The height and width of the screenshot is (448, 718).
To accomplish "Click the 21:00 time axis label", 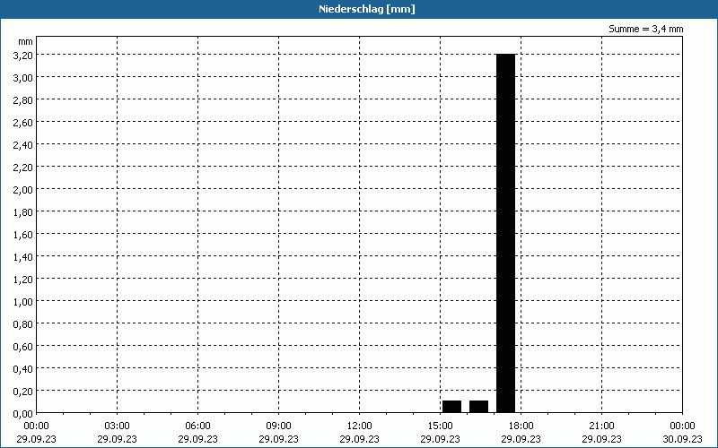I will (x=601, y=426).
